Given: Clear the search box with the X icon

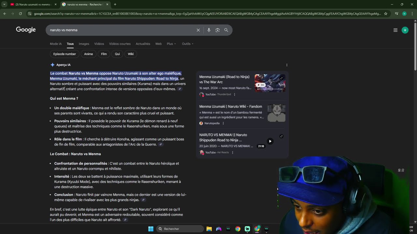Looking at the screenshot, I should (x=198, y=30).
